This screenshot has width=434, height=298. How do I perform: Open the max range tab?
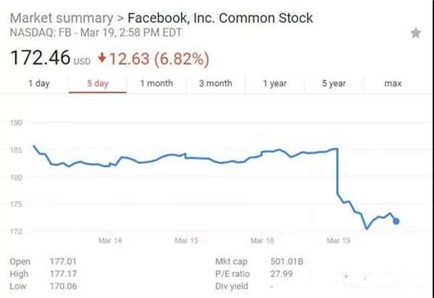tap(393, 84)
